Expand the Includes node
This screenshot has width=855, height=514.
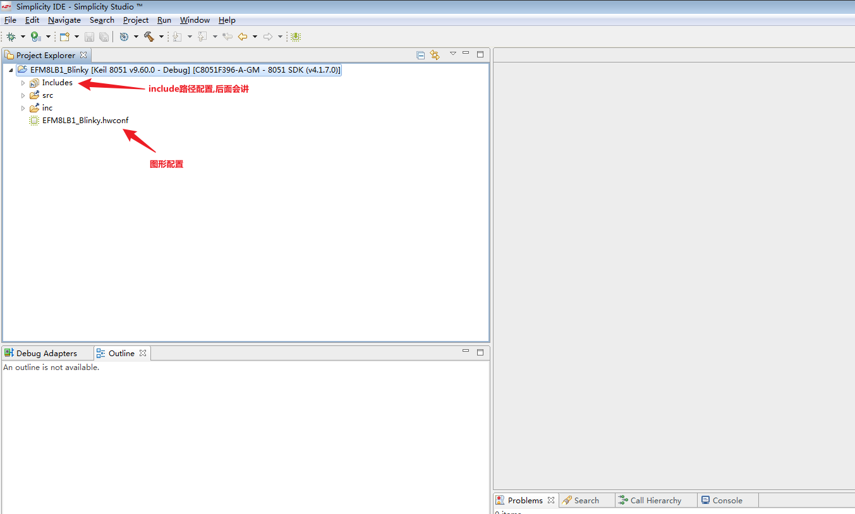(x=23, y=82)
